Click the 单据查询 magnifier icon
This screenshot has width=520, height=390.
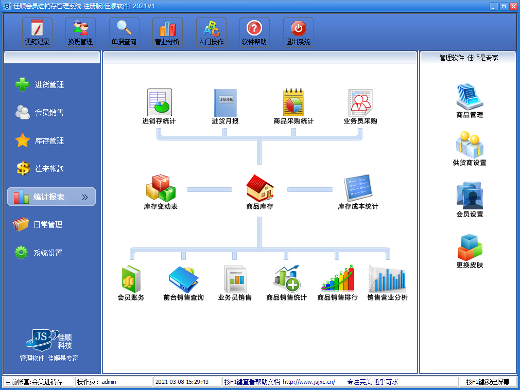coord(124,32)
